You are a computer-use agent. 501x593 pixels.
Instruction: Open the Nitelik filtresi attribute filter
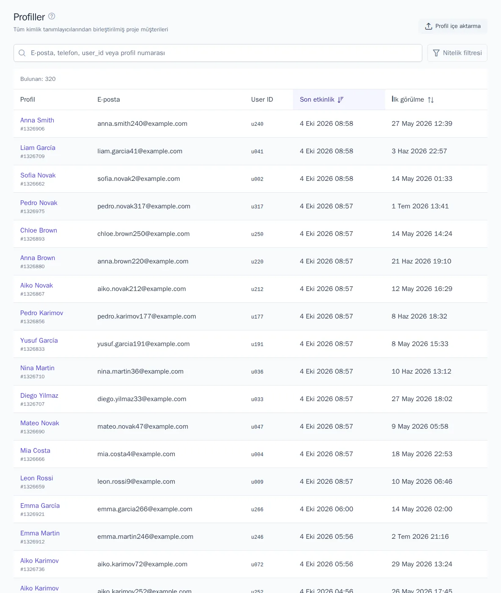point(457,53)
